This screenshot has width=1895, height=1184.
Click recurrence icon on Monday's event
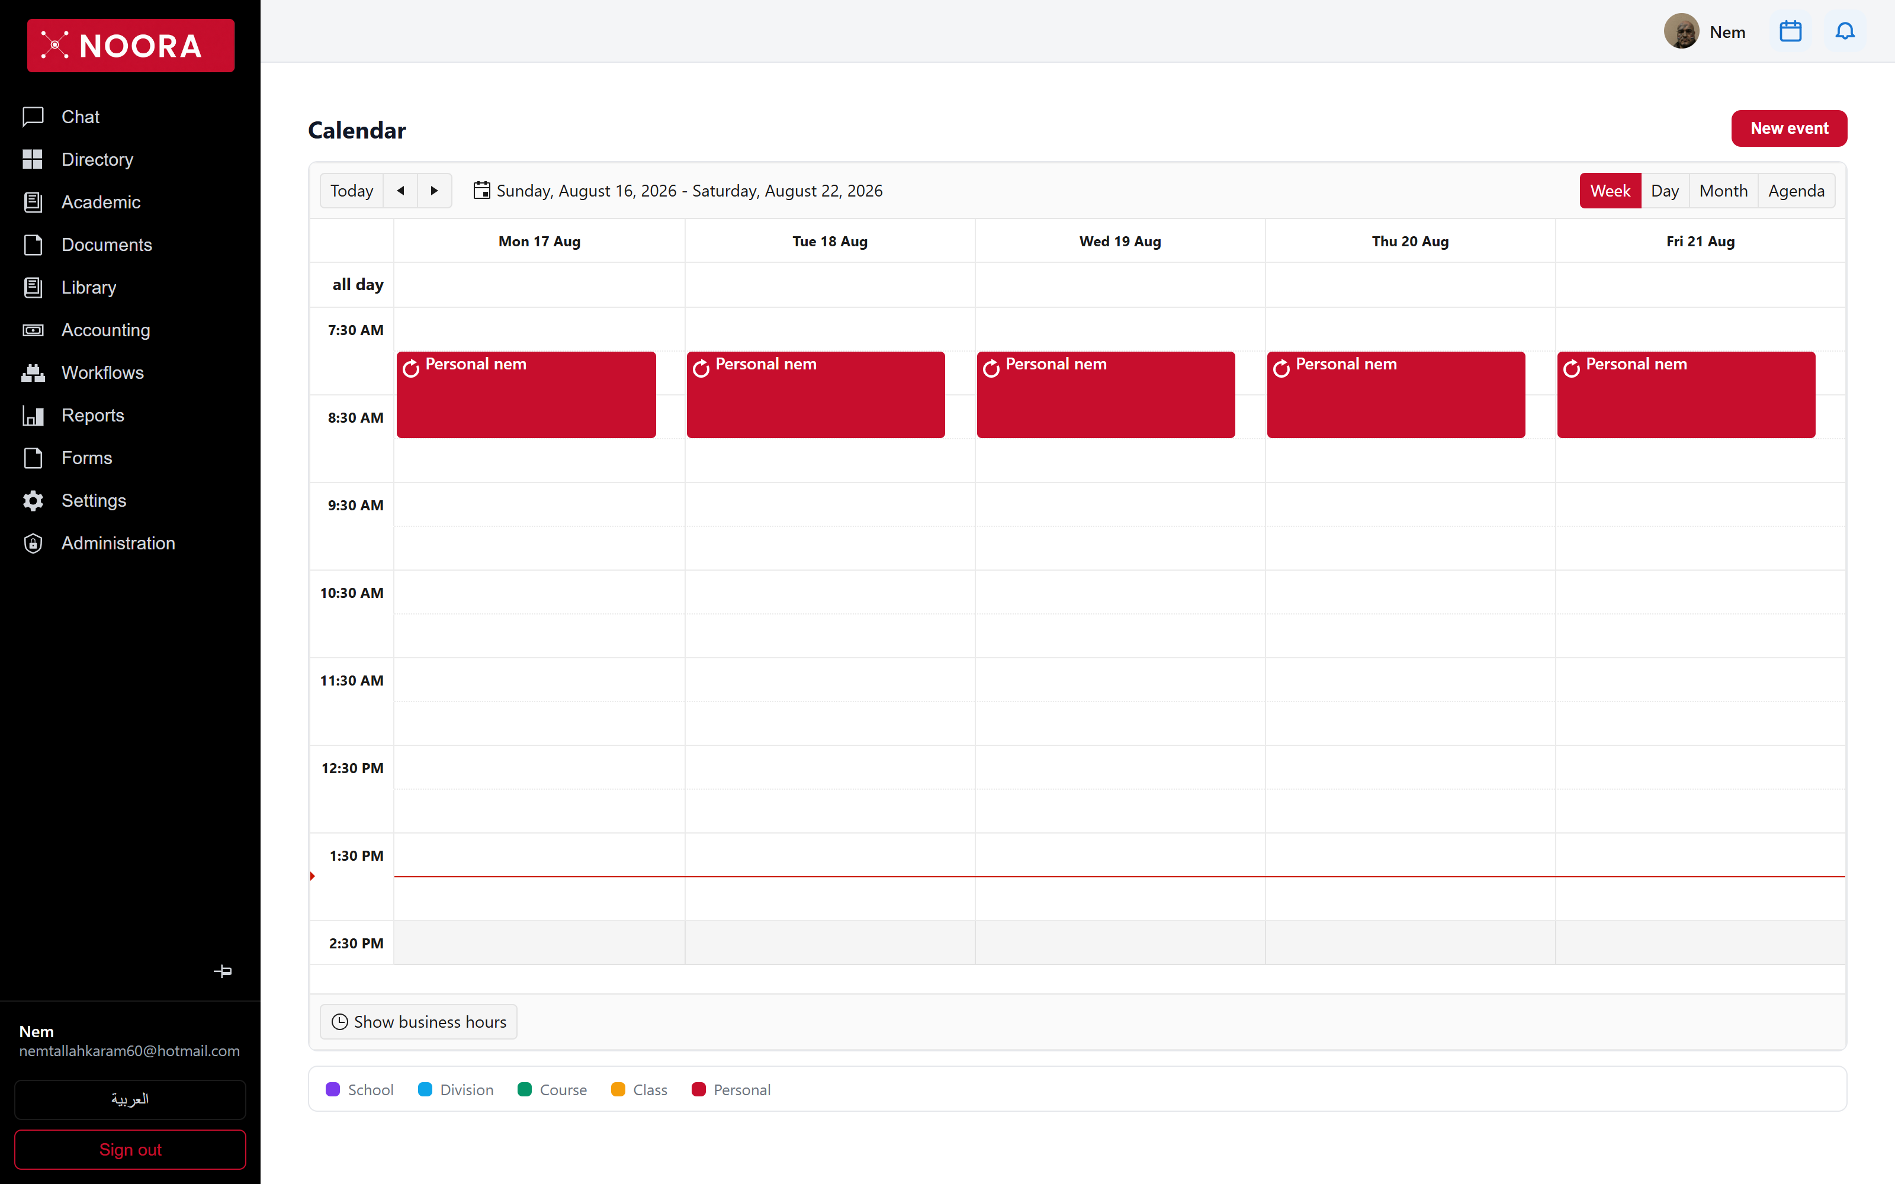click(411, 369)
